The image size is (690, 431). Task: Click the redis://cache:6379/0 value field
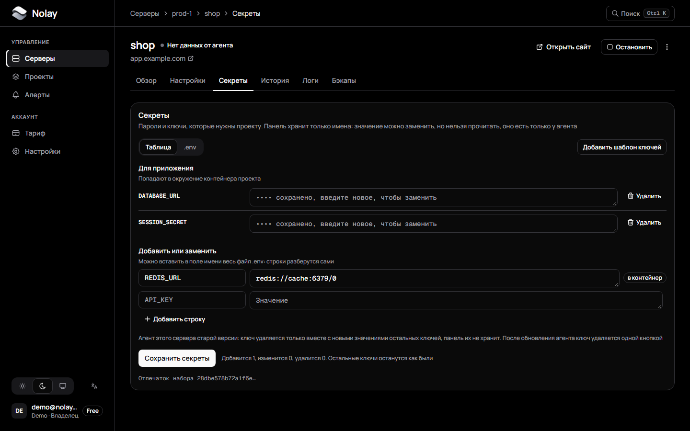coord(435,278)
